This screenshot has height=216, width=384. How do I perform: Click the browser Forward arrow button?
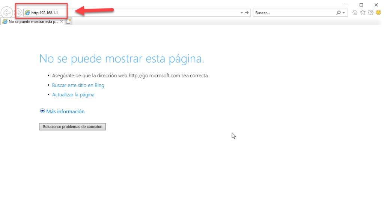pos(18,13)
